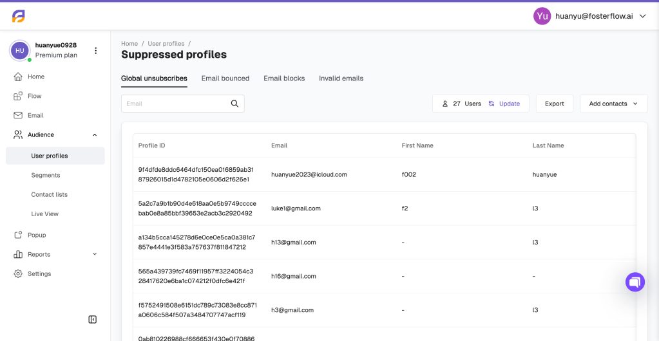Click email huanyue2023@icloud.com
This screenshot has height=341, width=659.
point(309,175)
